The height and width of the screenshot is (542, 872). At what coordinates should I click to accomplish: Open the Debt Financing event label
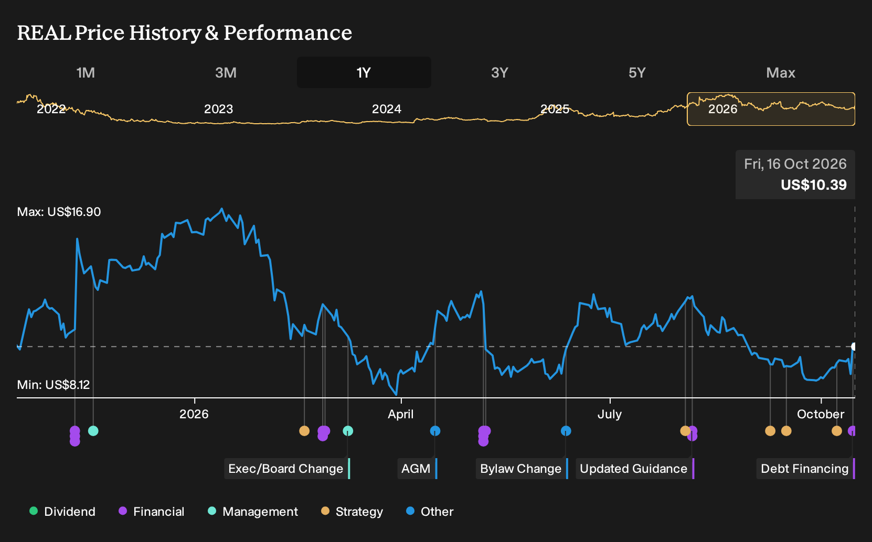806,469
